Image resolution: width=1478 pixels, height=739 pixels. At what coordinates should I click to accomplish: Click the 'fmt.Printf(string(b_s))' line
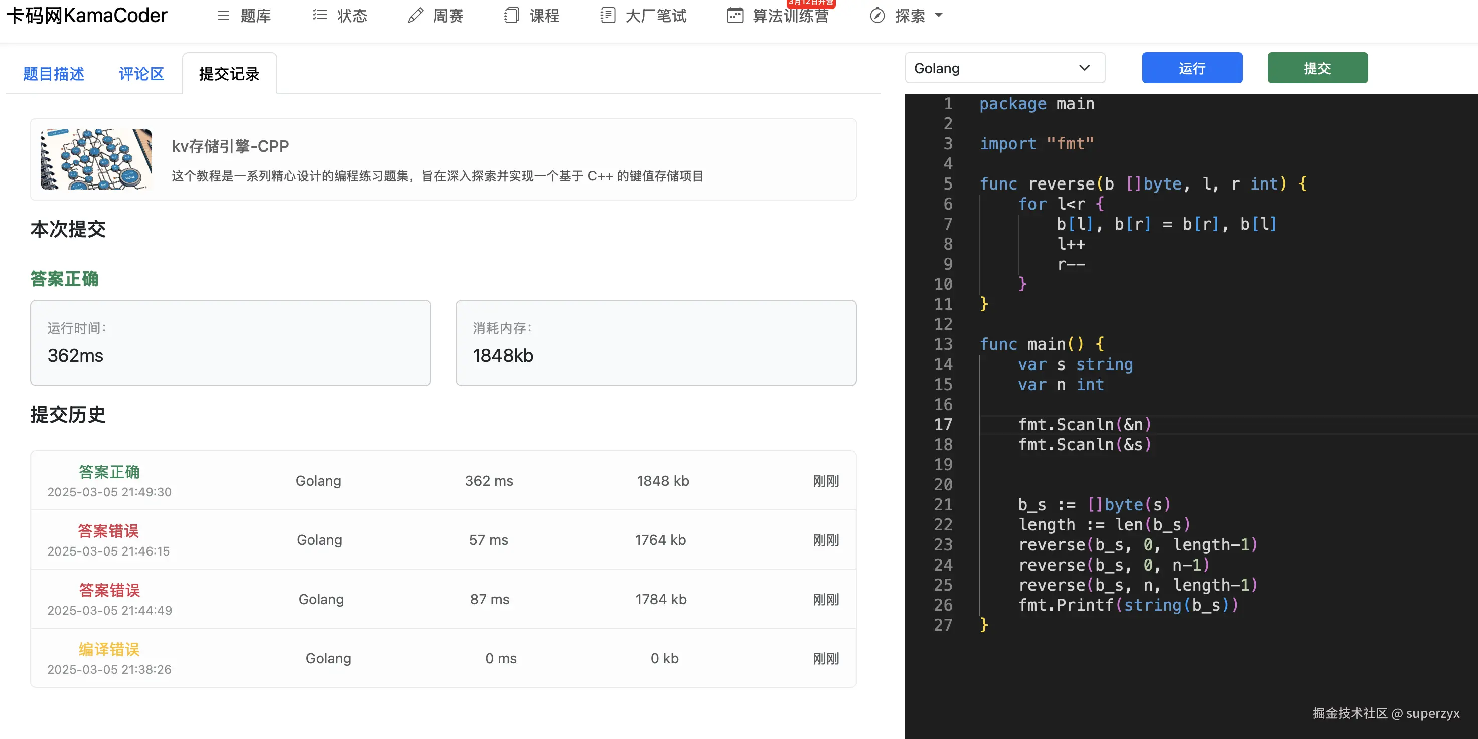(x=1129, y=605)
